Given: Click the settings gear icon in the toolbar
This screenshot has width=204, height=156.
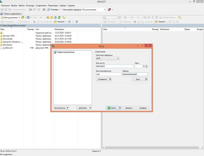Looking at the screenshot, I should 44,10.
